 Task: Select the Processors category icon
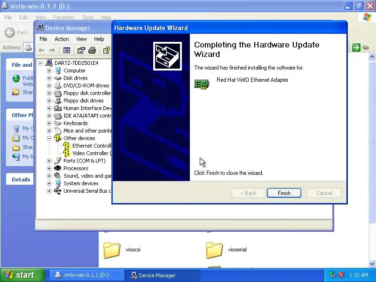[x=58, y=168]
